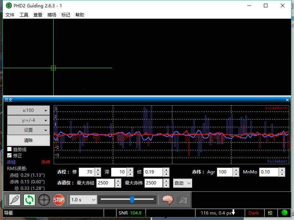Click the Dark status indicator
294x220 pixels.
pos(254,213)
